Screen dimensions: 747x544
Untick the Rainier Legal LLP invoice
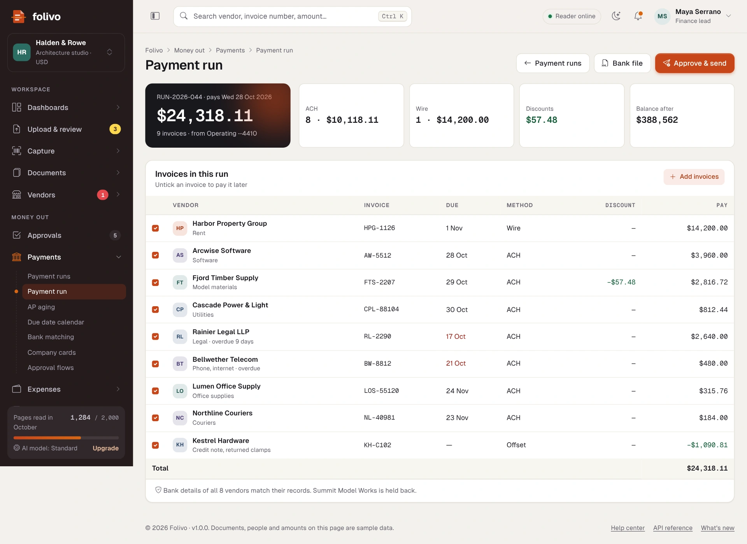[x=155, y=337]
